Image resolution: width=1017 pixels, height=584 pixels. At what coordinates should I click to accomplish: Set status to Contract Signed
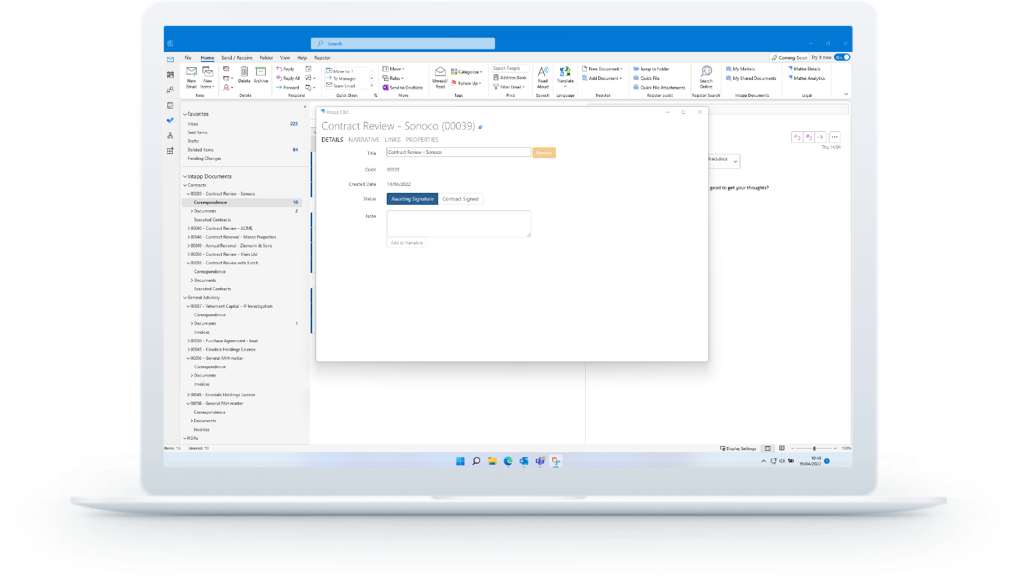coord(460,199)
